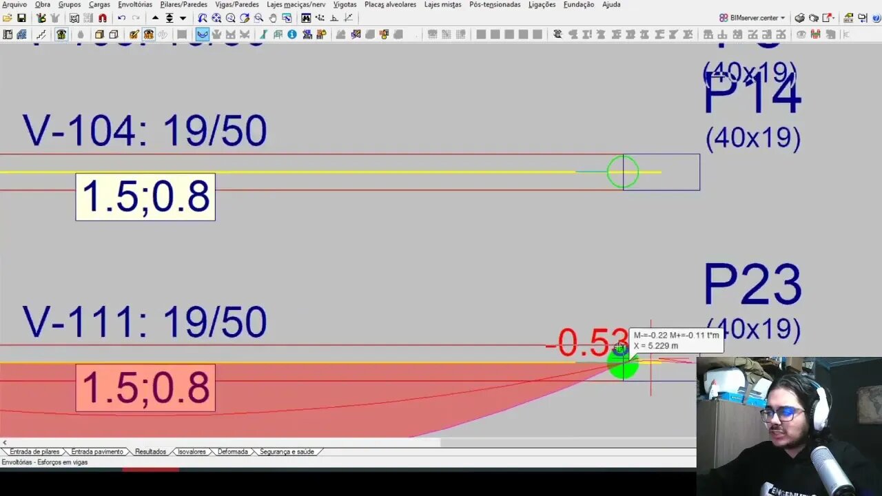Open the Obra menu
The image size is (882, 496).
click(43, 4)
